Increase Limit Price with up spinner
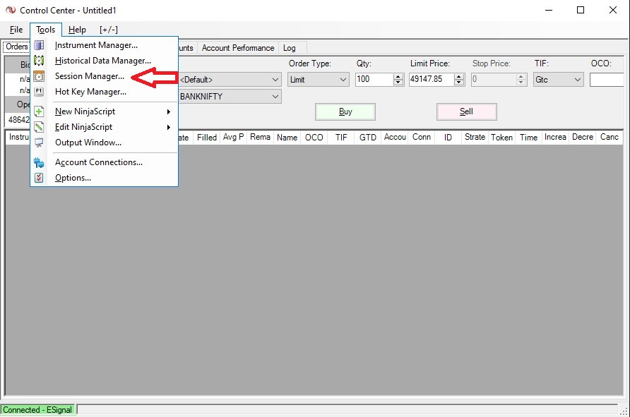 click(x=459, y=76)
